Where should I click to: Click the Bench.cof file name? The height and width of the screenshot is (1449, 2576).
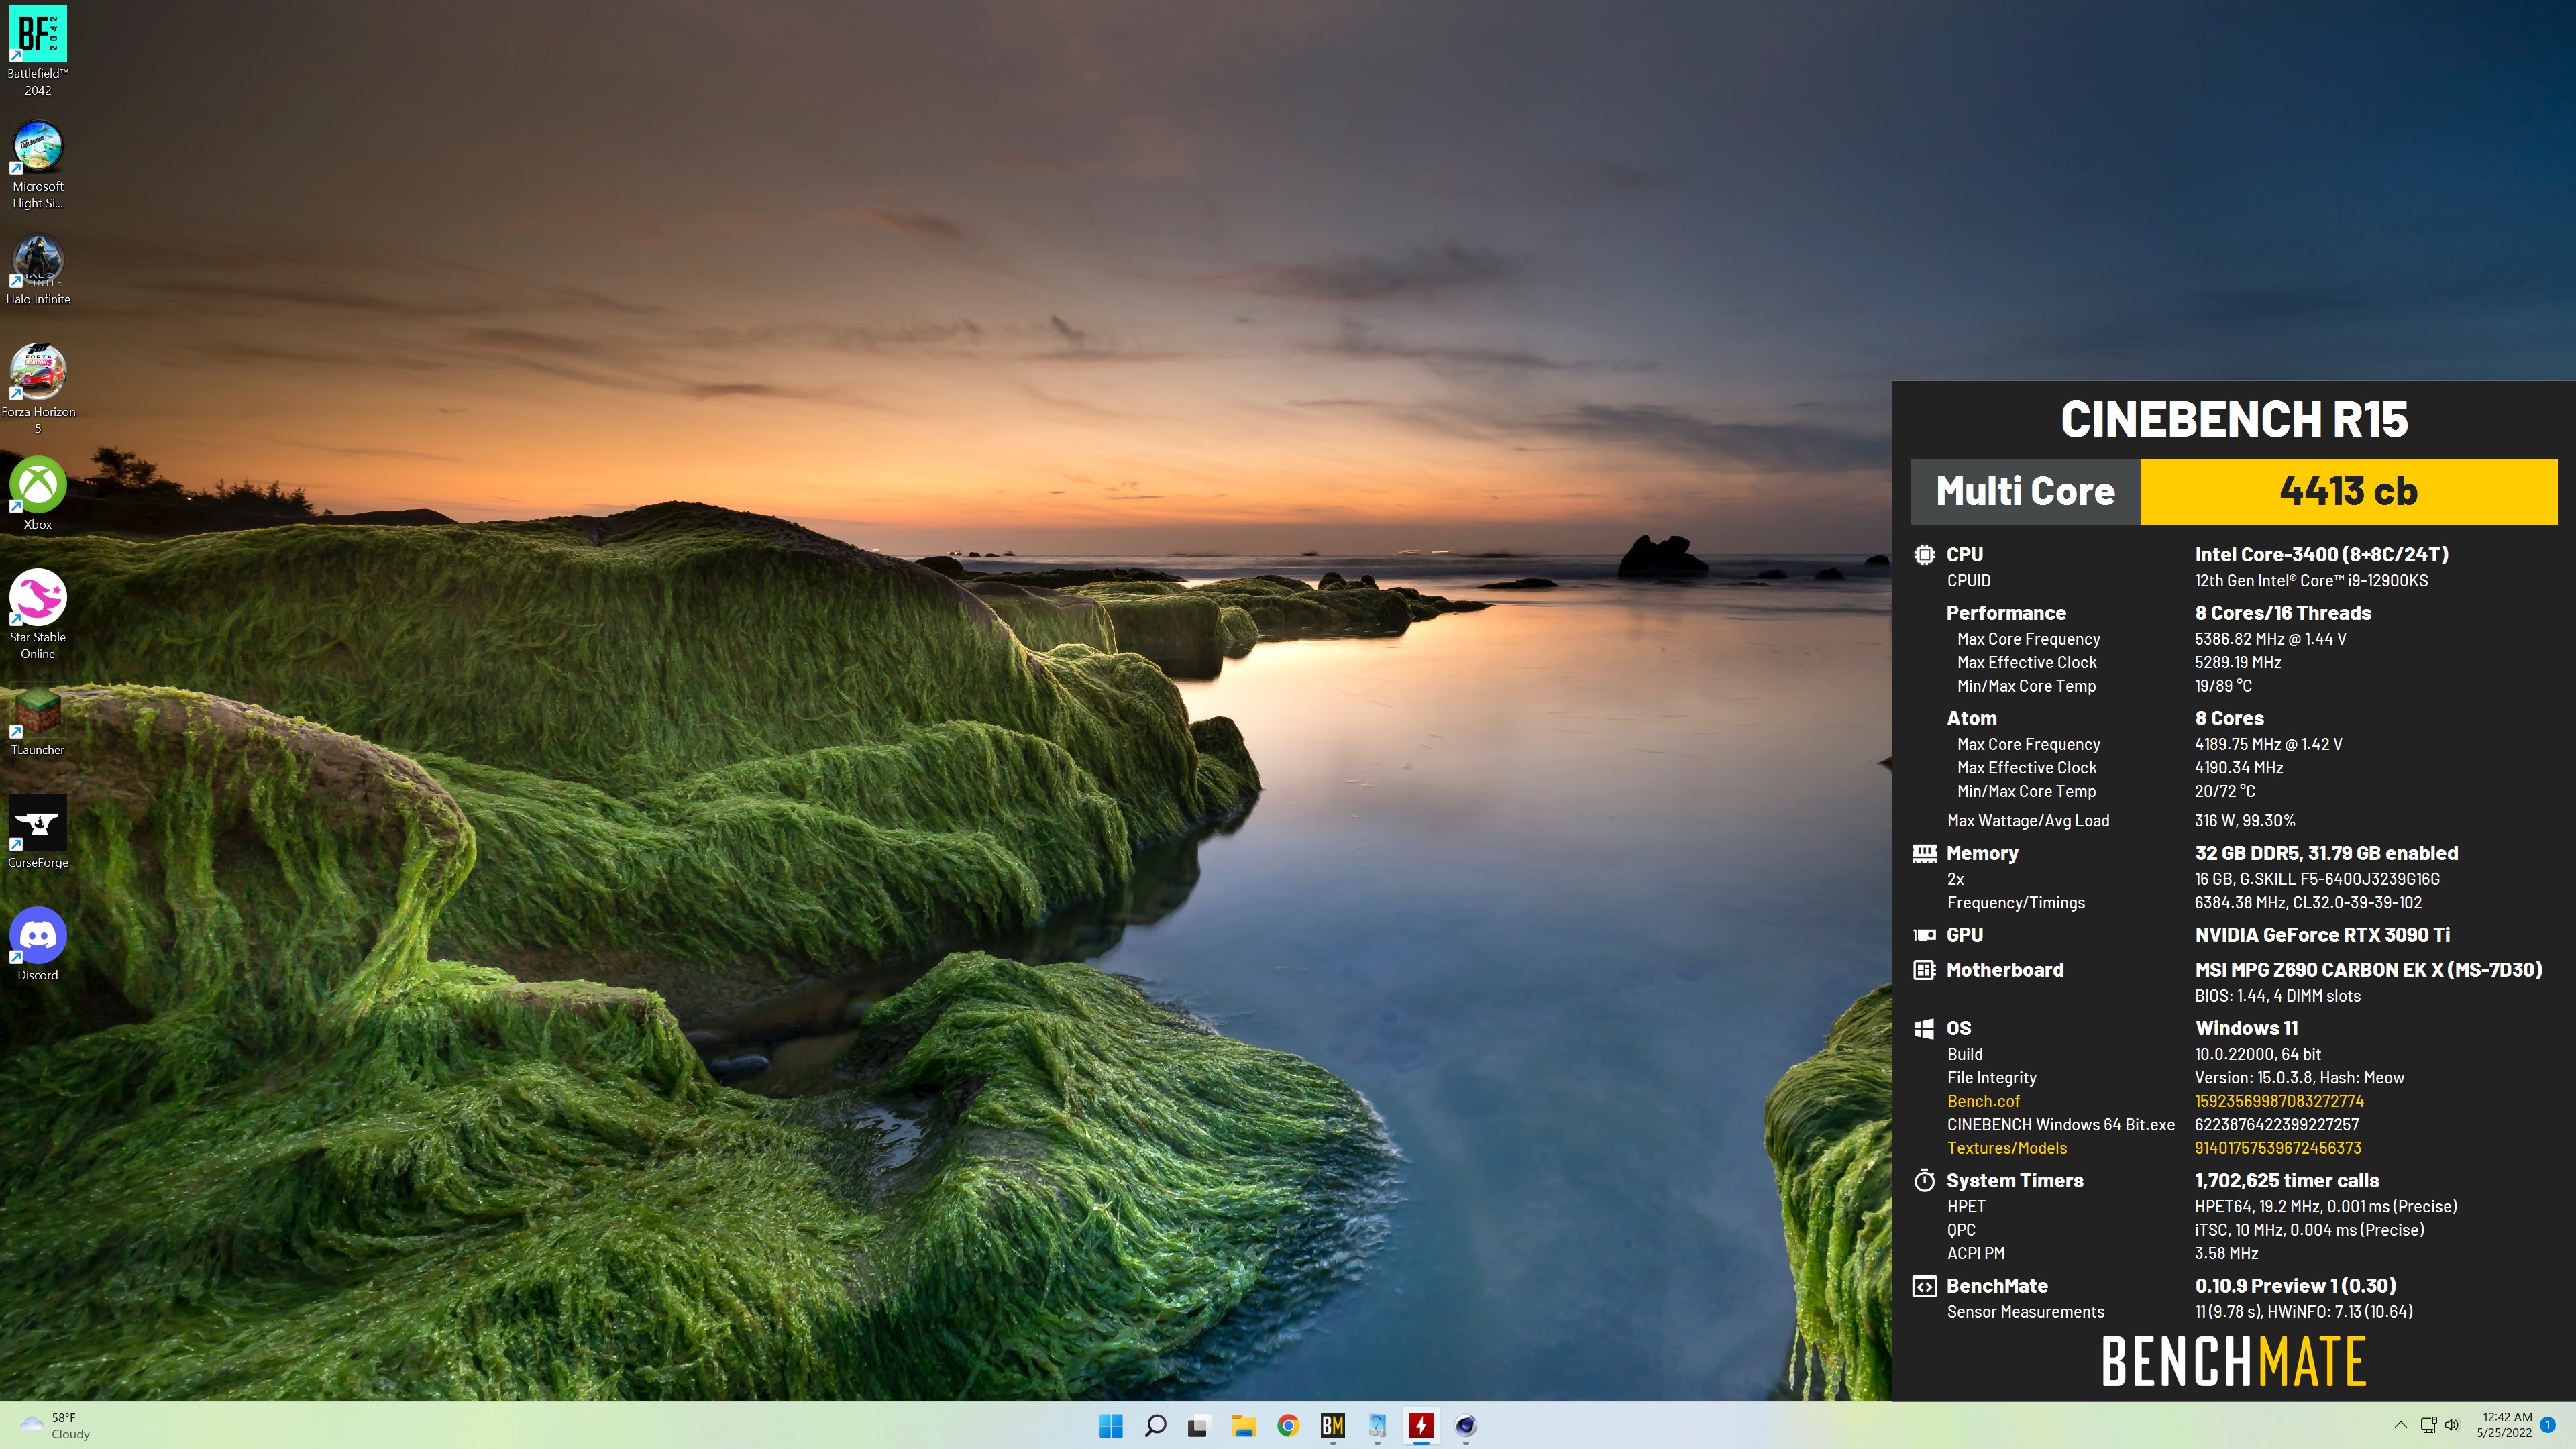[1983, 1101]
